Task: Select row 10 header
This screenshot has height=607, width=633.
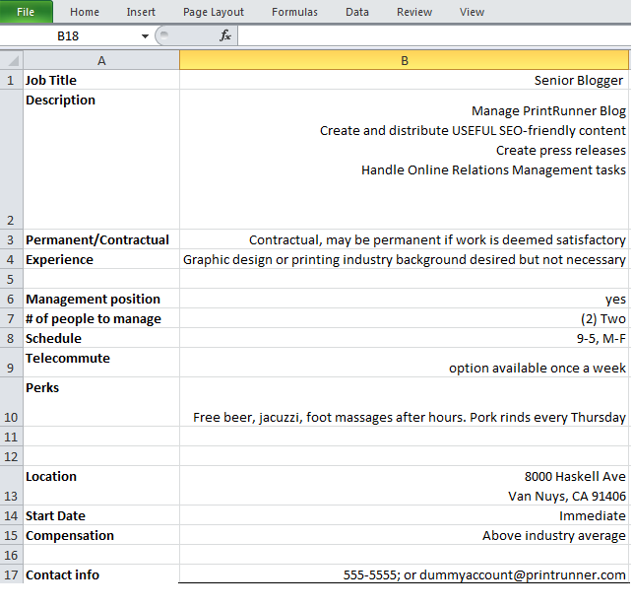Action: coord(11,402)
